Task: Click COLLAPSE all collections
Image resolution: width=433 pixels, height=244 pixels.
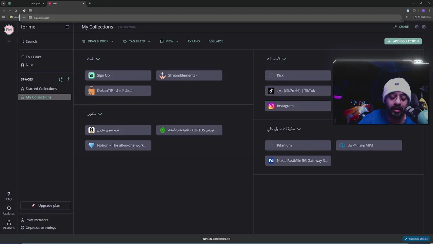Action: pos(216,41)
